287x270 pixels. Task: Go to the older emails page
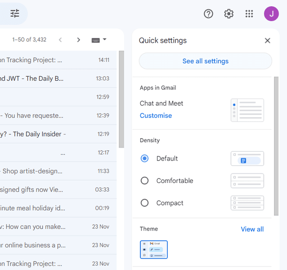78,40
